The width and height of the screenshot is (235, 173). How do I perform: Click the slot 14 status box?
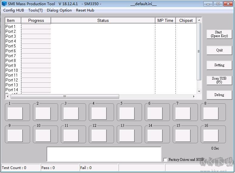[155, 136]
